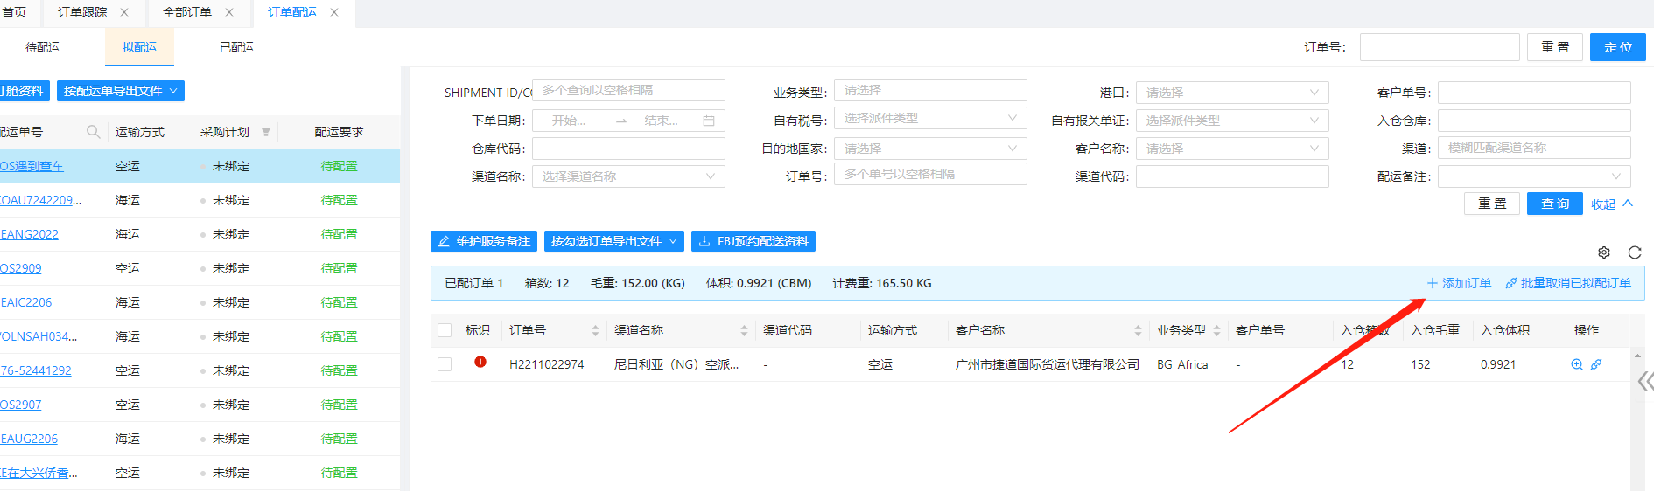Click the magnifier view icon for order H2211022974

[1576, 364]
